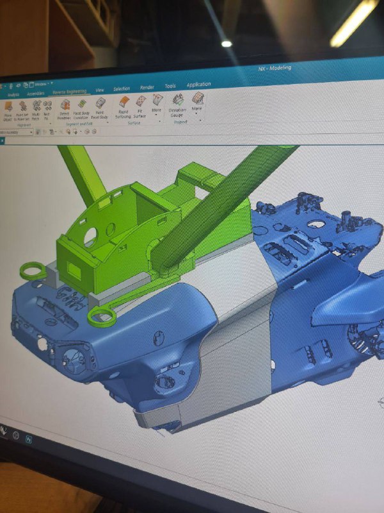The width and height of the screenshot is (384, 513).
Task: Open the Window menu in quick access bar
Action: 41,84
